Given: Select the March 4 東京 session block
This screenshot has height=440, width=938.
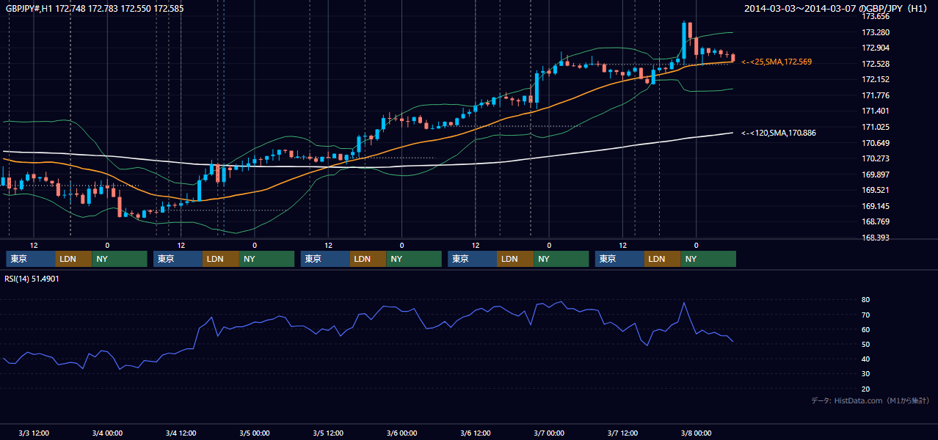Looking at the screenshot, I should click(178, 259).
